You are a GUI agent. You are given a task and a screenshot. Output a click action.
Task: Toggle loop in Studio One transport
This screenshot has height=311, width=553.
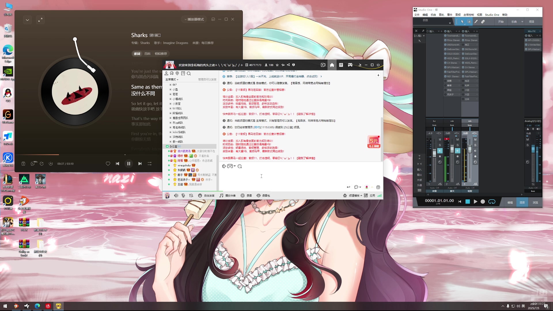tap(492, 202)
